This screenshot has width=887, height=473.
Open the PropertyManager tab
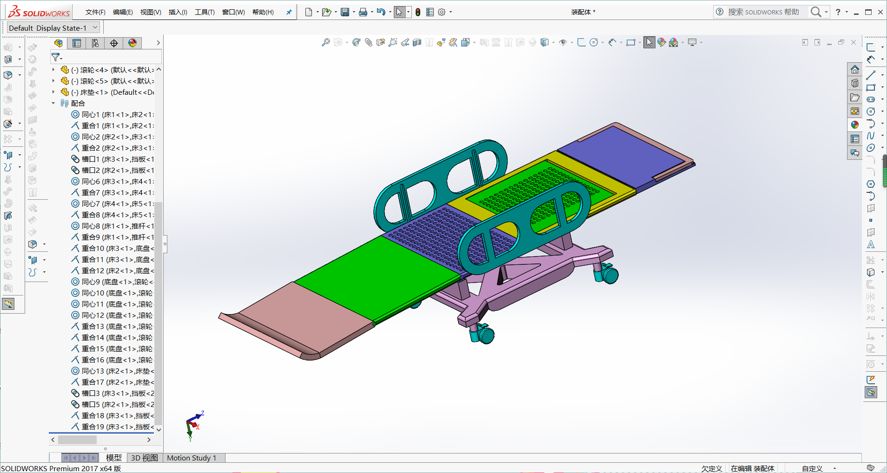(77, 43)
